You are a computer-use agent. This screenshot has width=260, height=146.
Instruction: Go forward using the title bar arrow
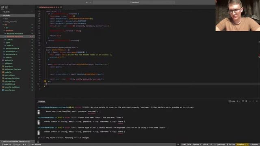click(x=90, y=2)
